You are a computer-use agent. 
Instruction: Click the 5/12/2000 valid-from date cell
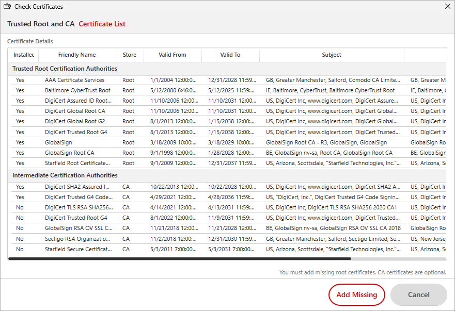pyautogui.click(x=173, y=90)
